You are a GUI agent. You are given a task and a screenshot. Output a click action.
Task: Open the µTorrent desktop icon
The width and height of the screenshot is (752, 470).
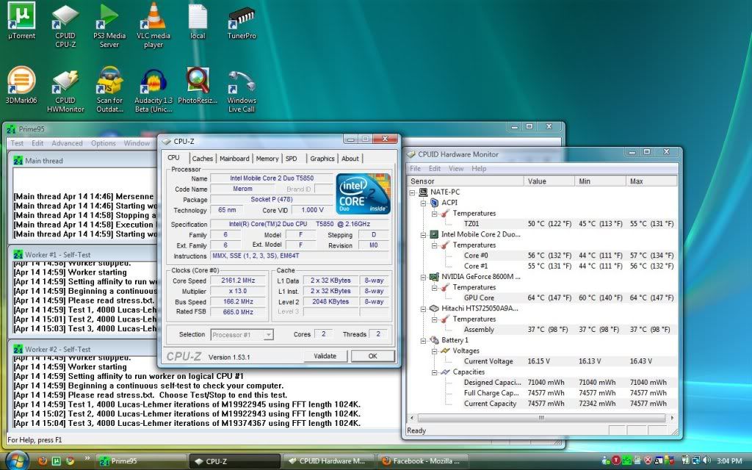point(21,21)
